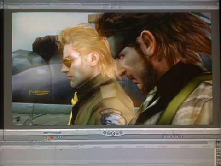Click the yellow Overwrite edit button

46,138
